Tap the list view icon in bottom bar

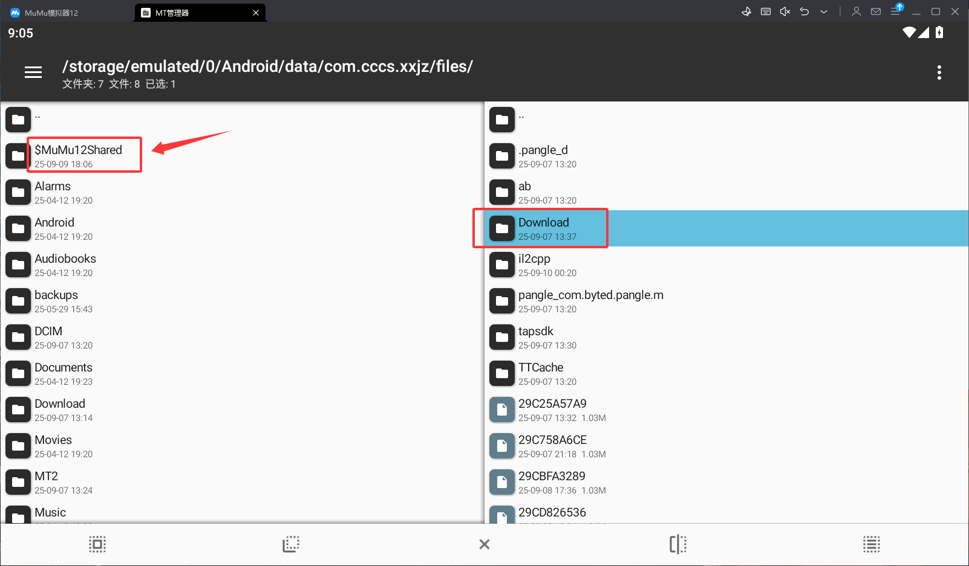pyautogui.click(x=872, y=544)
